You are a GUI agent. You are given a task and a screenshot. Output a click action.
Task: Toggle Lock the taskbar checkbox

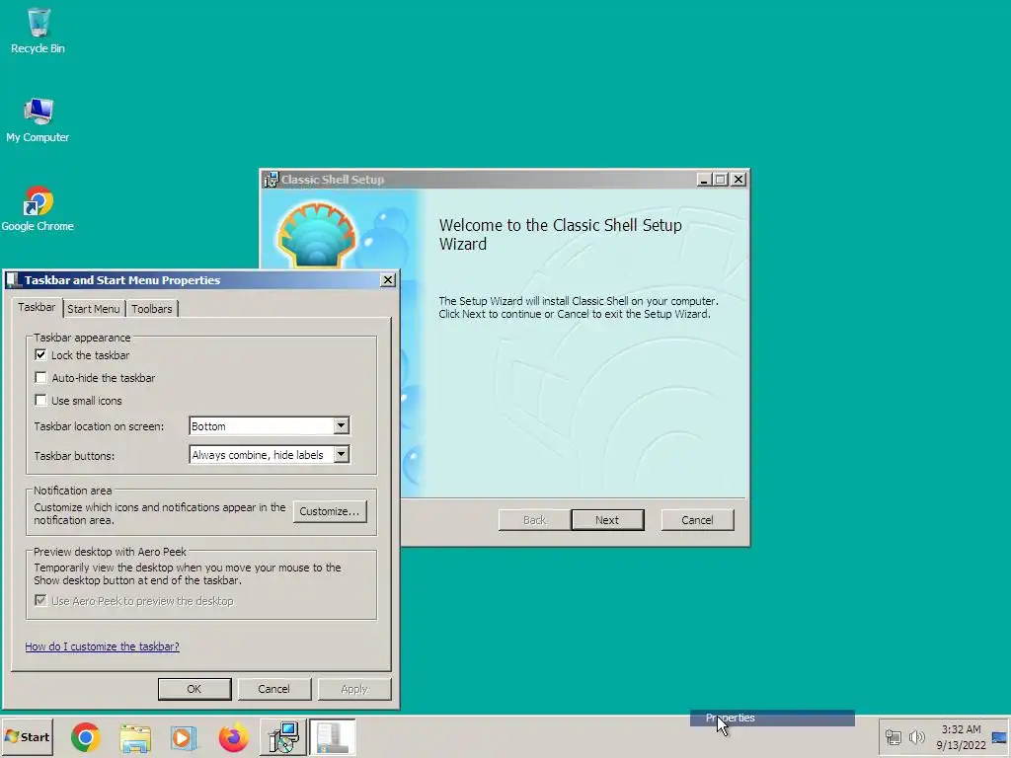(x=40, y=355)
